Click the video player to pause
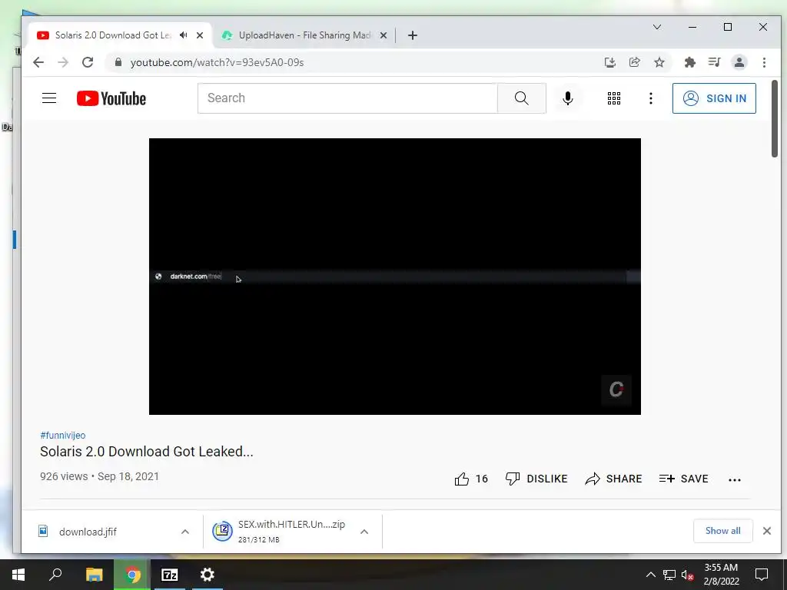Image resolution: width=787 pixels, height=590 pixels. coord(394,276)
